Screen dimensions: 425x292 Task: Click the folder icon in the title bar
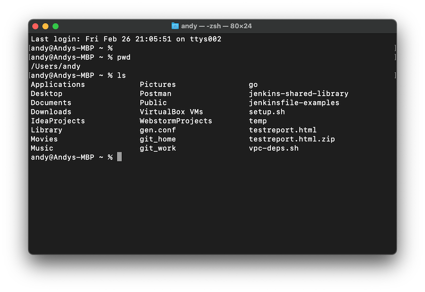click(x=174, y=25)
